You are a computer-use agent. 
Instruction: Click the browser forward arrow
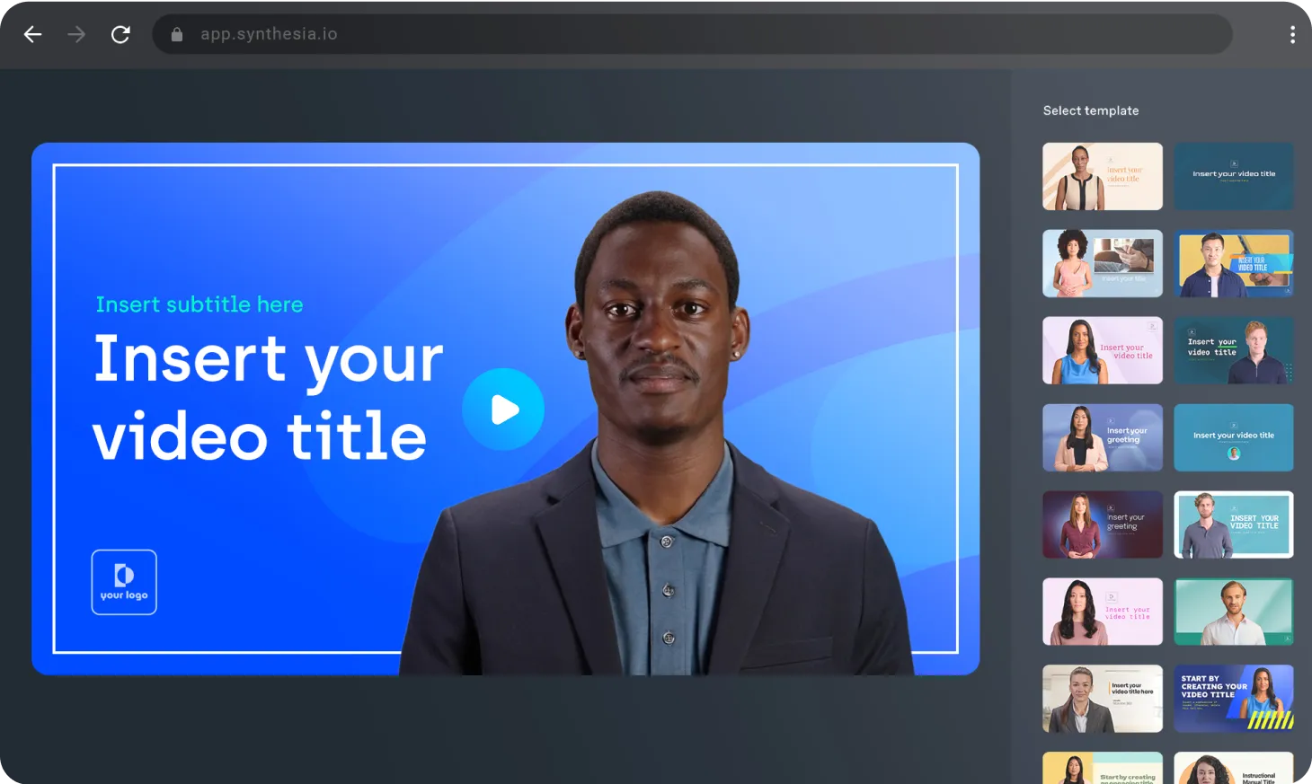tap(75, 34)
